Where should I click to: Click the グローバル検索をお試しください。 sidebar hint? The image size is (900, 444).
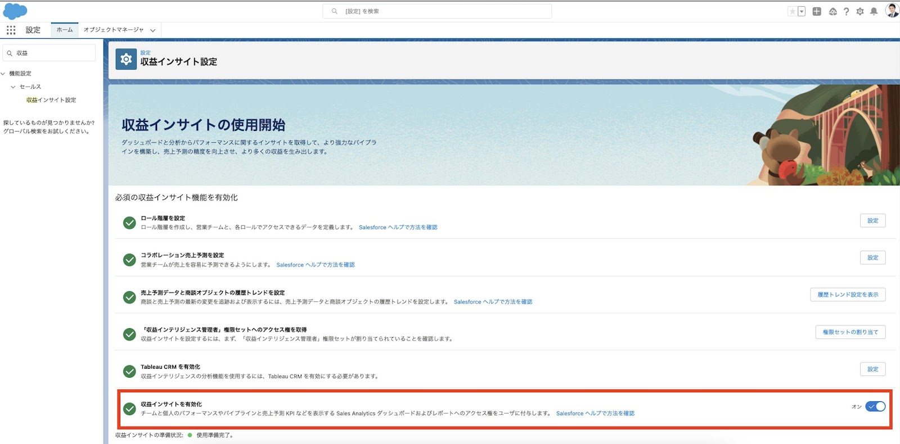(47, 132)
